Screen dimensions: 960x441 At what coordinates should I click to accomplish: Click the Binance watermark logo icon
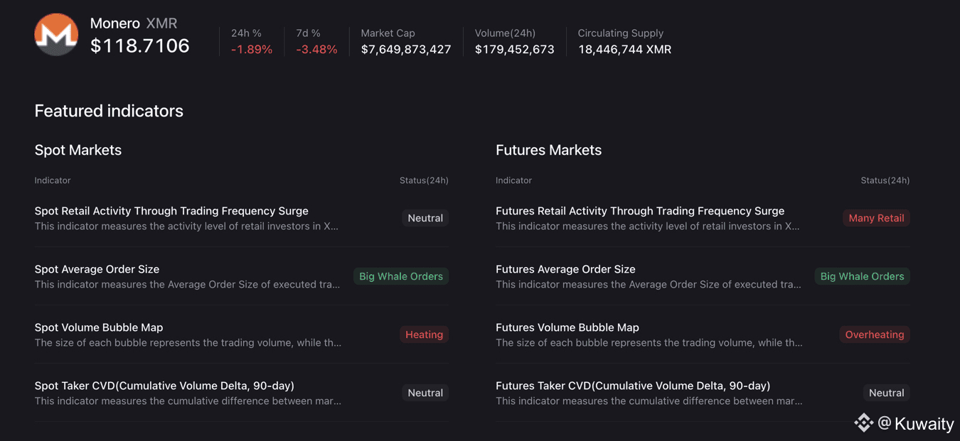point(863,423)
